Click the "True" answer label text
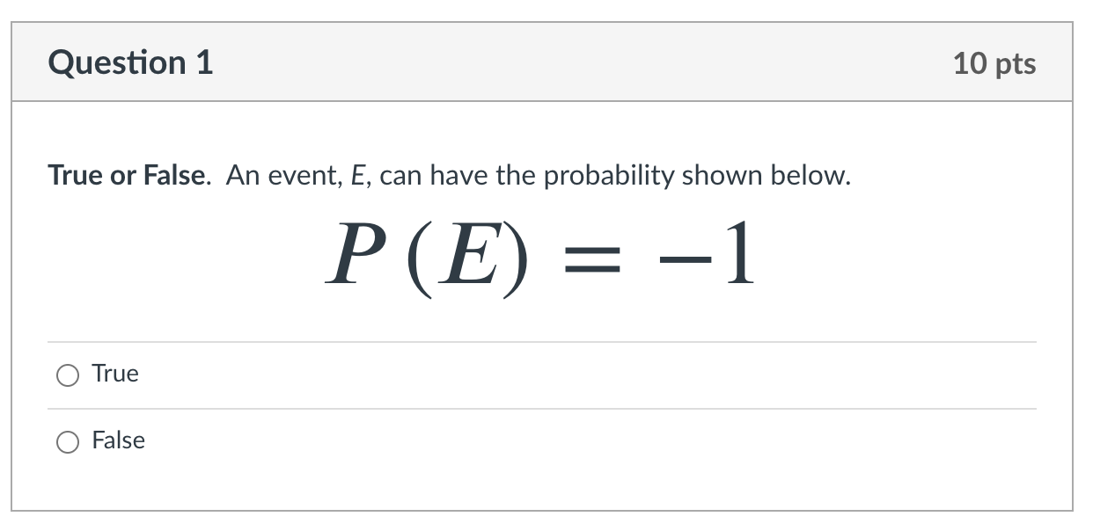The image size is (1093, 531). point(114,374)
